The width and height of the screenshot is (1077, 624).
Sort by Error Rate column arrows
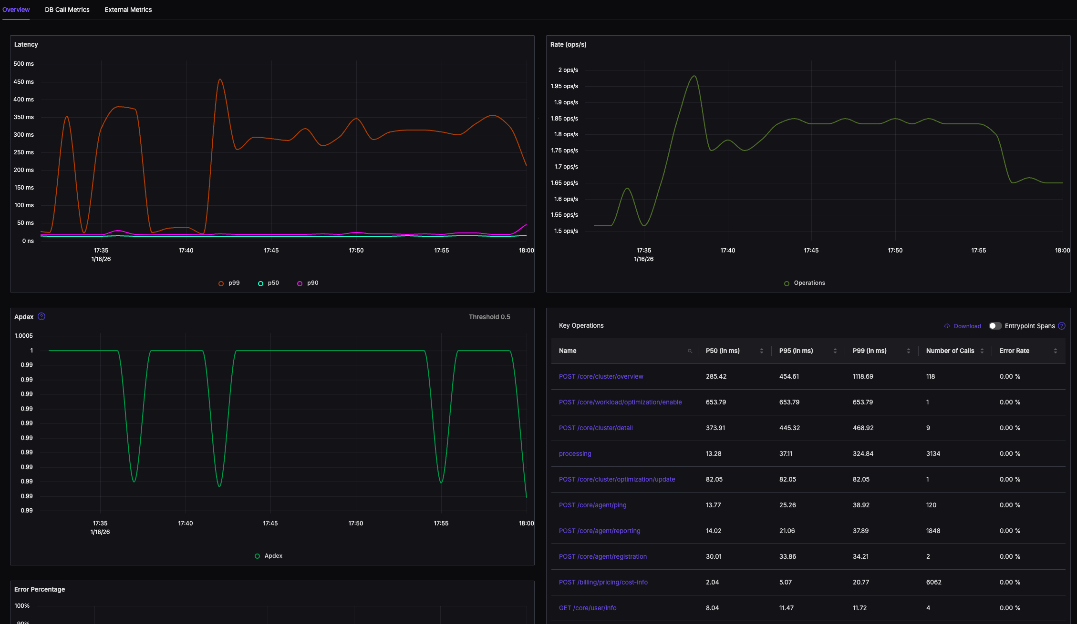pos(1056,351)
